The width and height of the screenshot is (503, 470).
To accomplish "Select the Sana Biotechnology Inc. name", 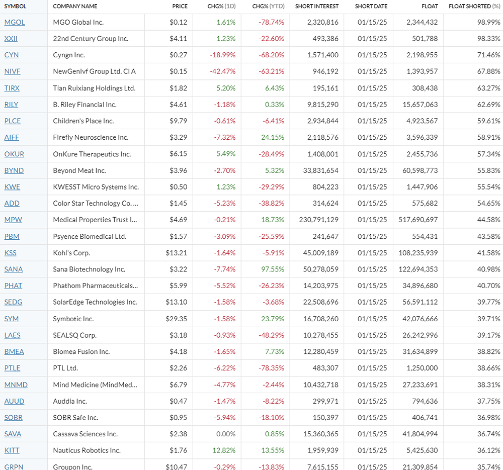I will click(x=89, y=269).
